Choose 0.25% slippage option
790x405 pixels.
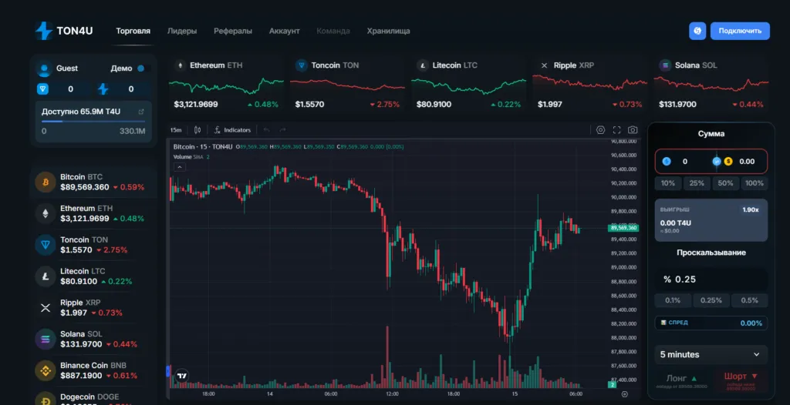[711, 300]
